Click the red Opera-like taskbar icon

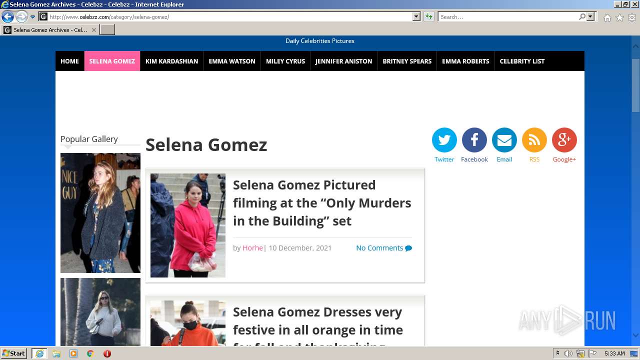click(107, 353)
